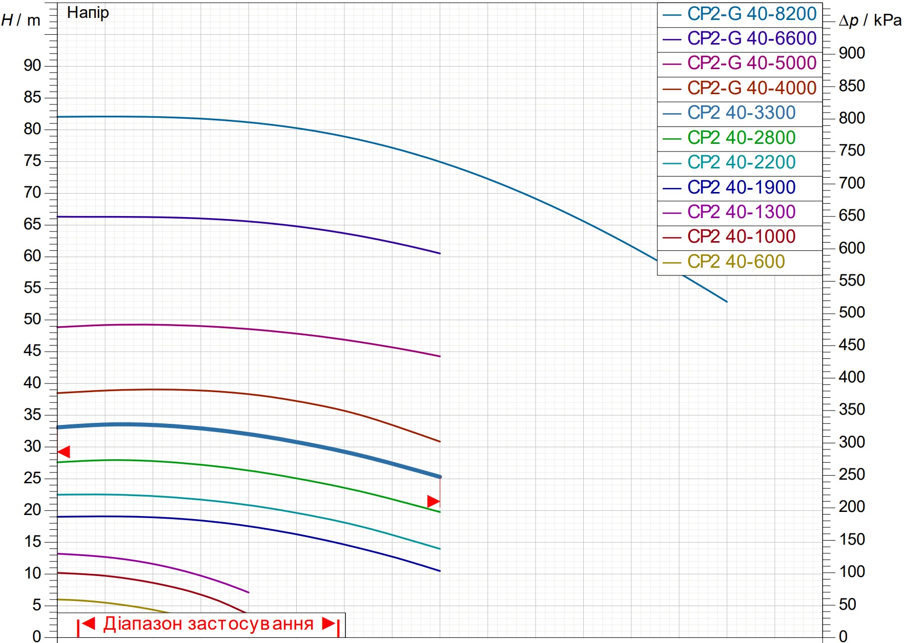Click left red arrow in Діапазон застосування box
The height and width of the screenshot is (643, 904).
coord(89,623)
